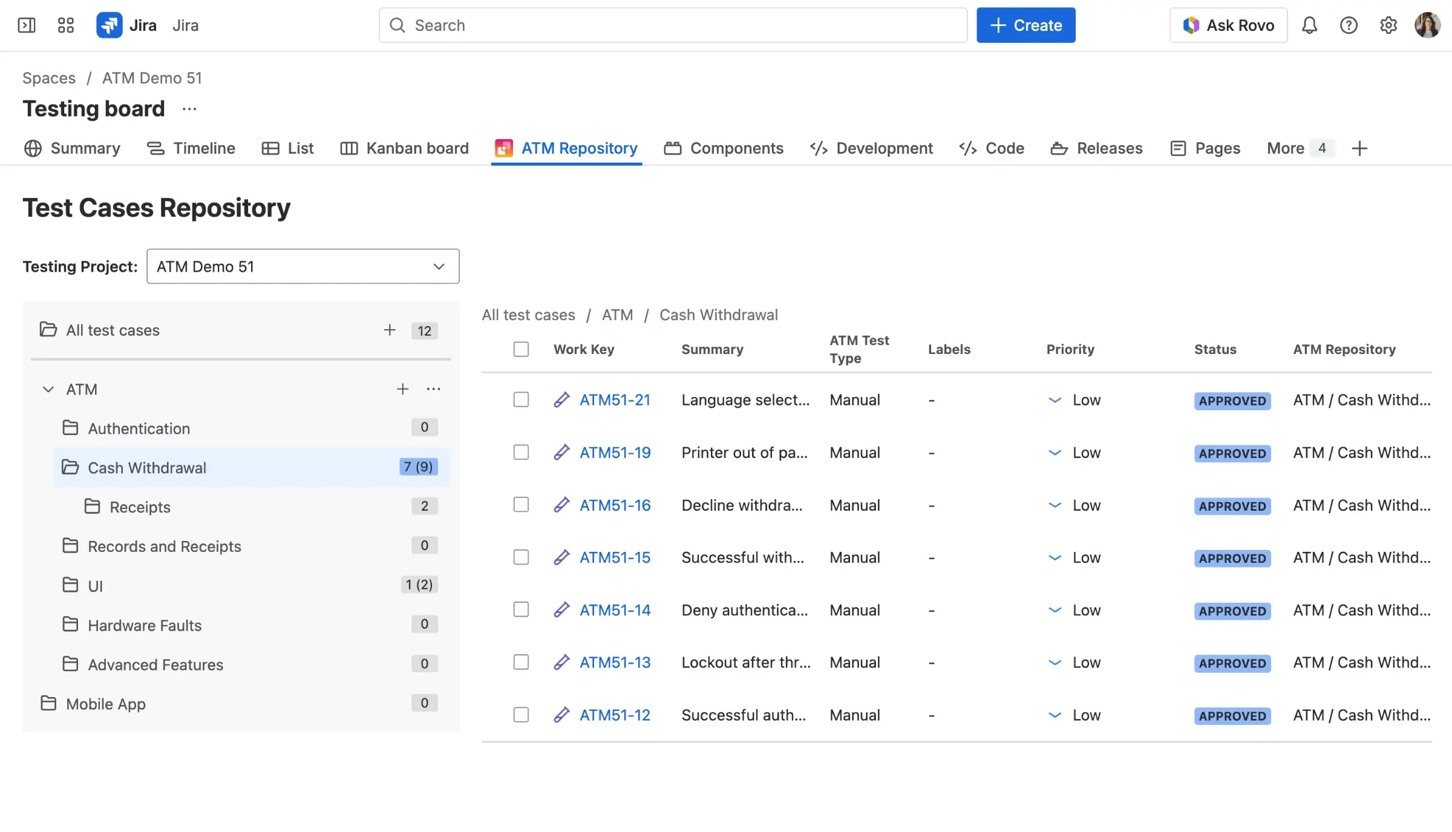Select the checkbox for ATM51-19
This screenshot has height=832, width=1452.
pyautogui.click(x=521, y=452)
